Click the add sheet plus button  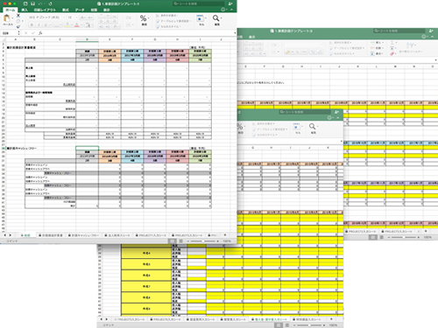(225, 235)
